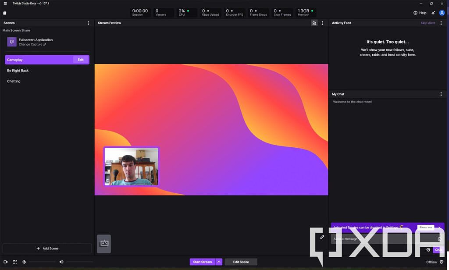The height and width of the screenshot is (270, 449).
Task: Open the Activity Feed options menu
Action: (x=441, y=23)
